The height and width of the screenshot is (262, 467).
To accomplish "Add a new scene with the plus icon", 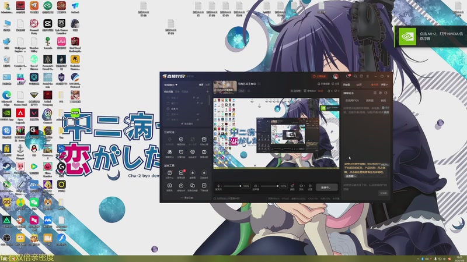I will point(208,91).
